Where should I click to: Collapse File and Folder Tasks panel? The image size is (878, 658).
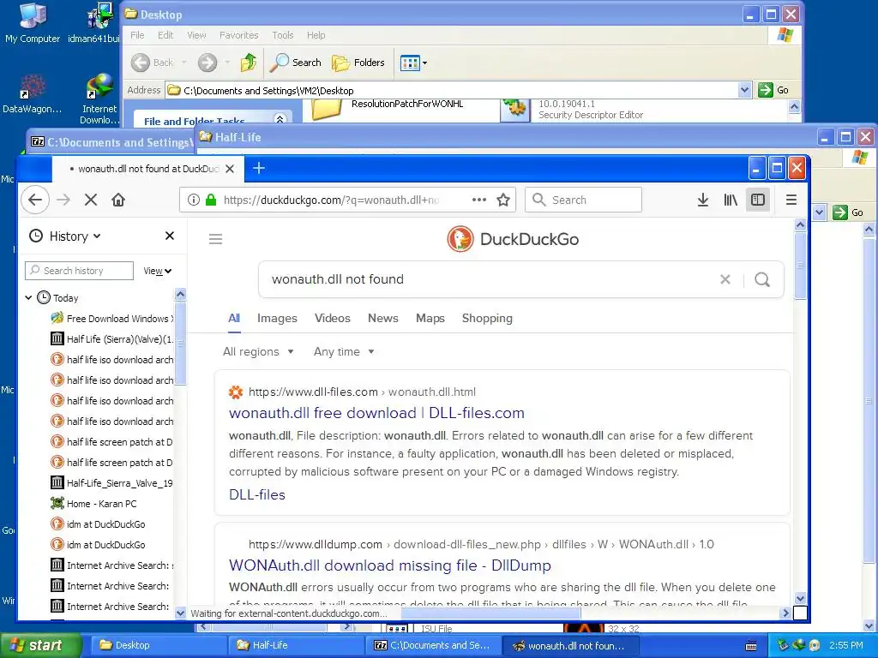[x=280, y=118]
